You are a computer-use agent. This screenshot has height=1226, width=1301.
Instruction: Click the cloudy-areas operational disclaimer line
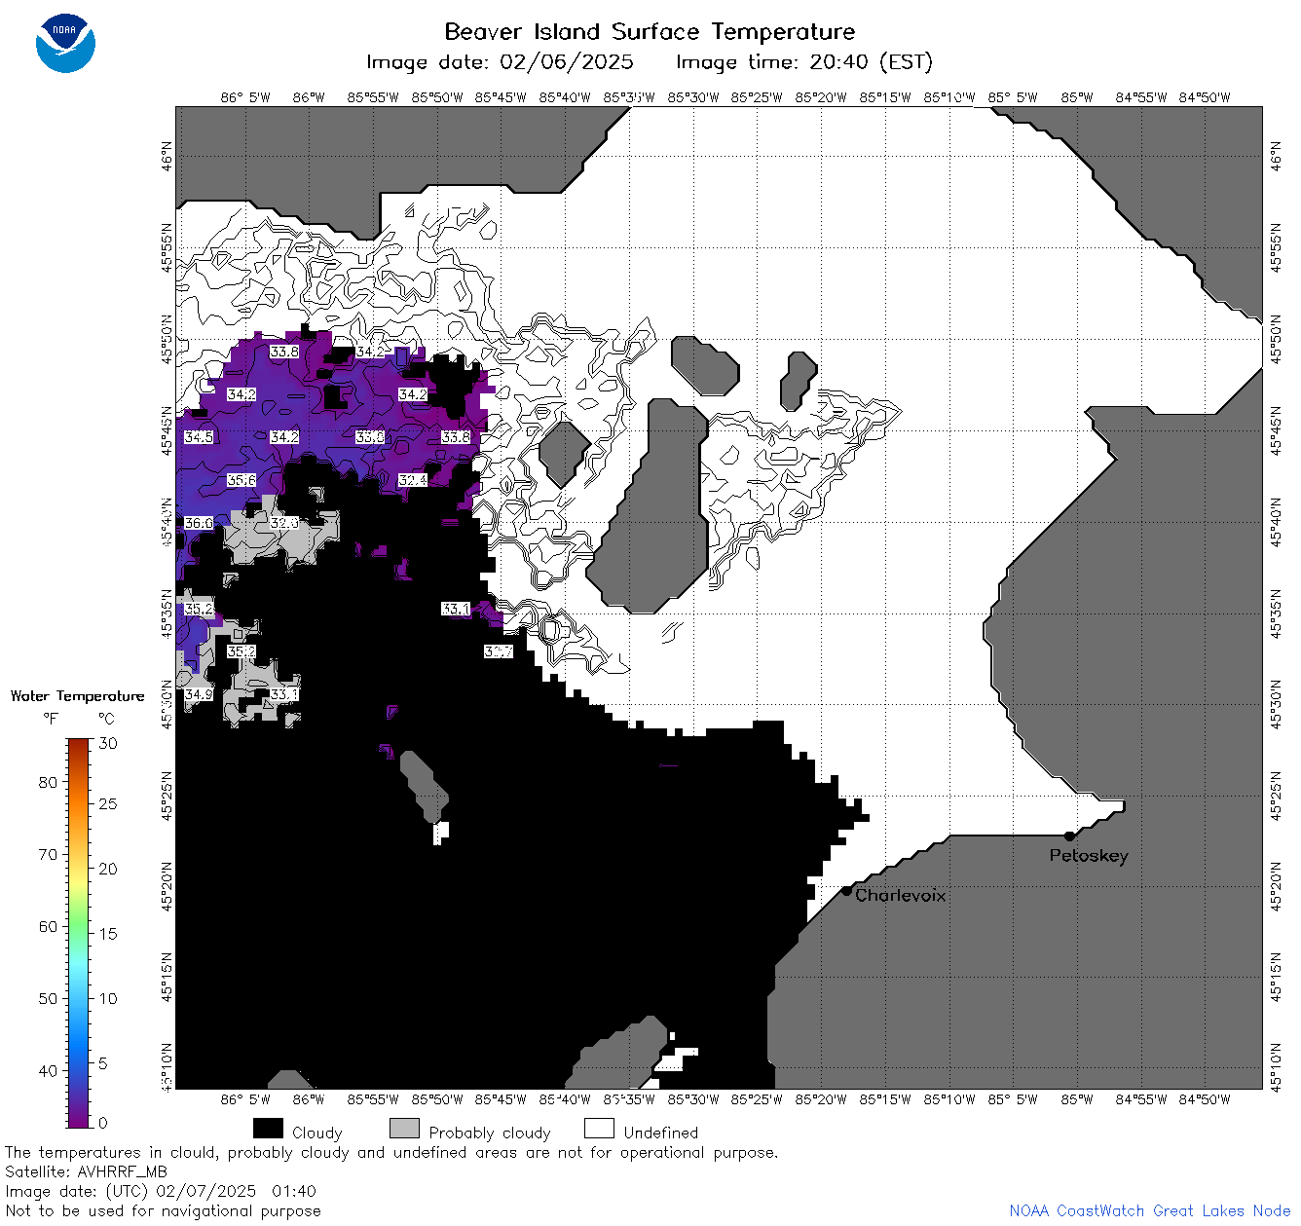(x=391, y=1153)
